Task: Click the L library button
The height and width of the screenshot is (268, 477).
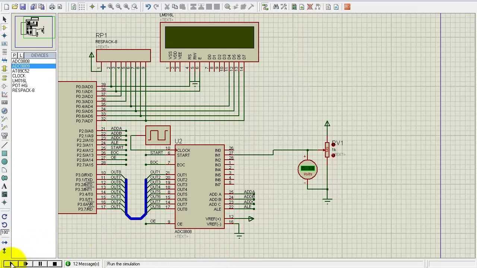Action: 21,55
